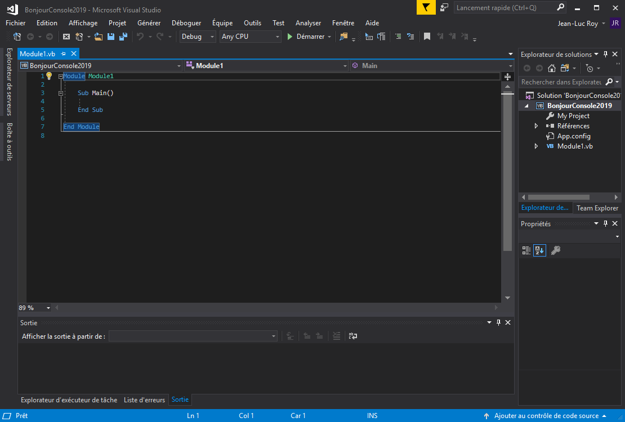This screenshot has height=422, width=625.
Task: Switch to the Liste d'erreurs tab
Action: coord(144,399)
